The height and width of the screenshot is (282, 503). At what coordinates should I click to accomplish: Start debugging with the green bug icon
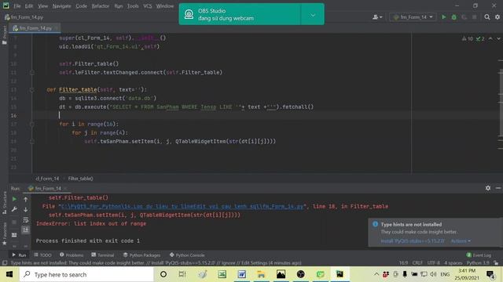(x=454, y=17)
